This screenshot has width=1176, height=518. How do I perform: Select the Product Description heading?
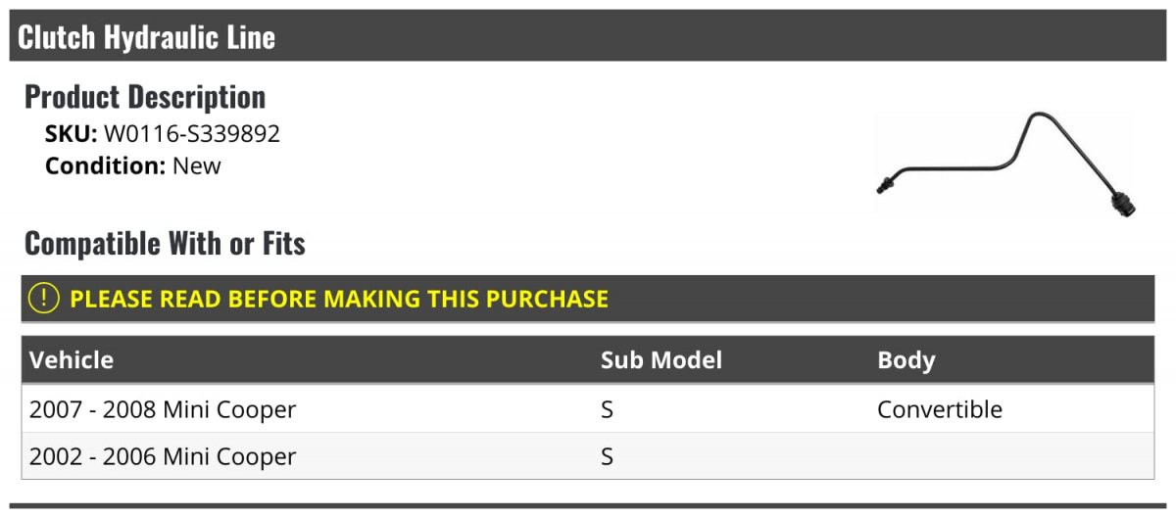145,97
